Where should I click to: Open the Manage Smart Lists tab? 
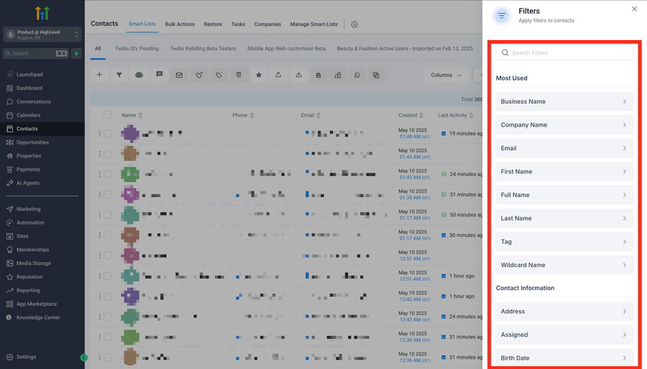314,25
